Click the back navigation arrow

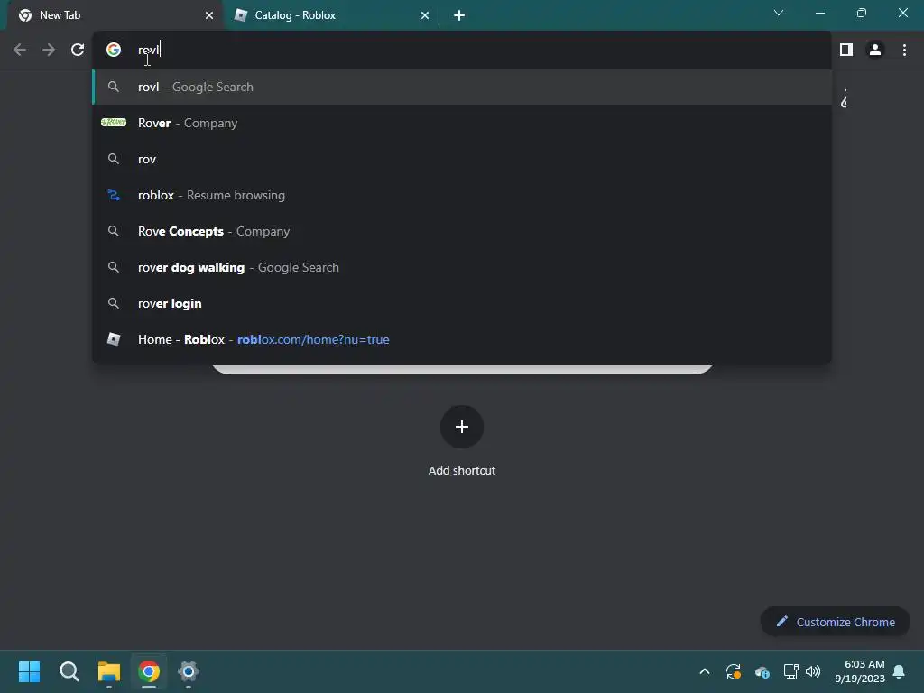coord(20,51)
